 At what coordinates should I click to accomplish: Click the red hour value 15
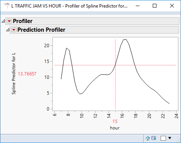coord(115,121)
